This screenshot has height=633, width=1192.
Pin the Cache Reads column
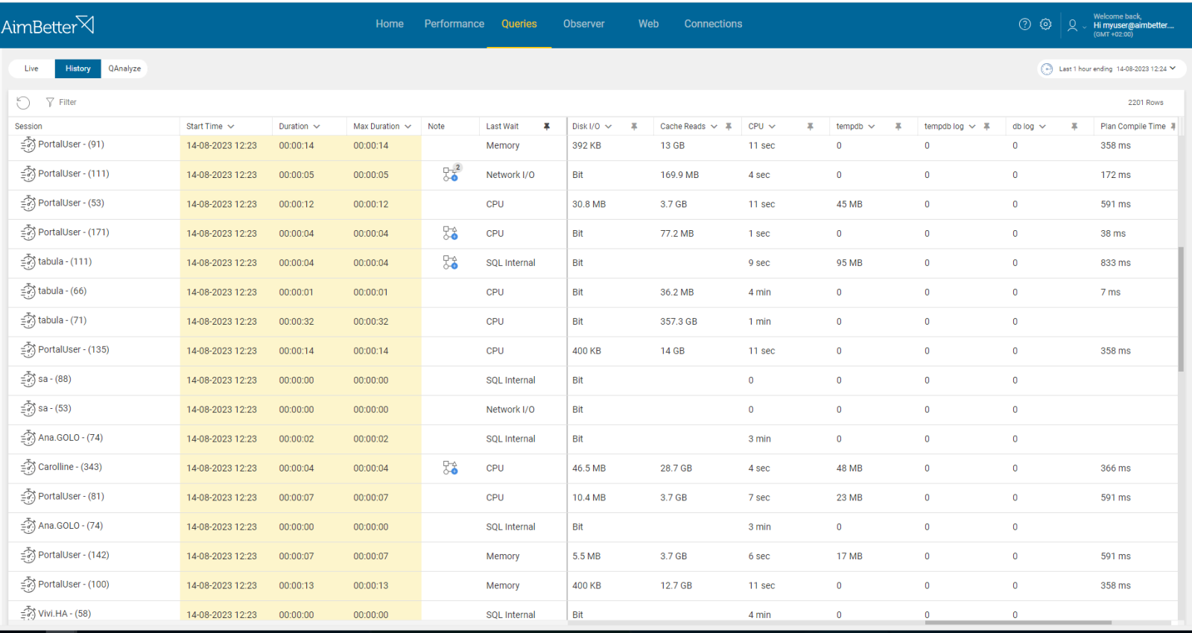coord(729,127)
